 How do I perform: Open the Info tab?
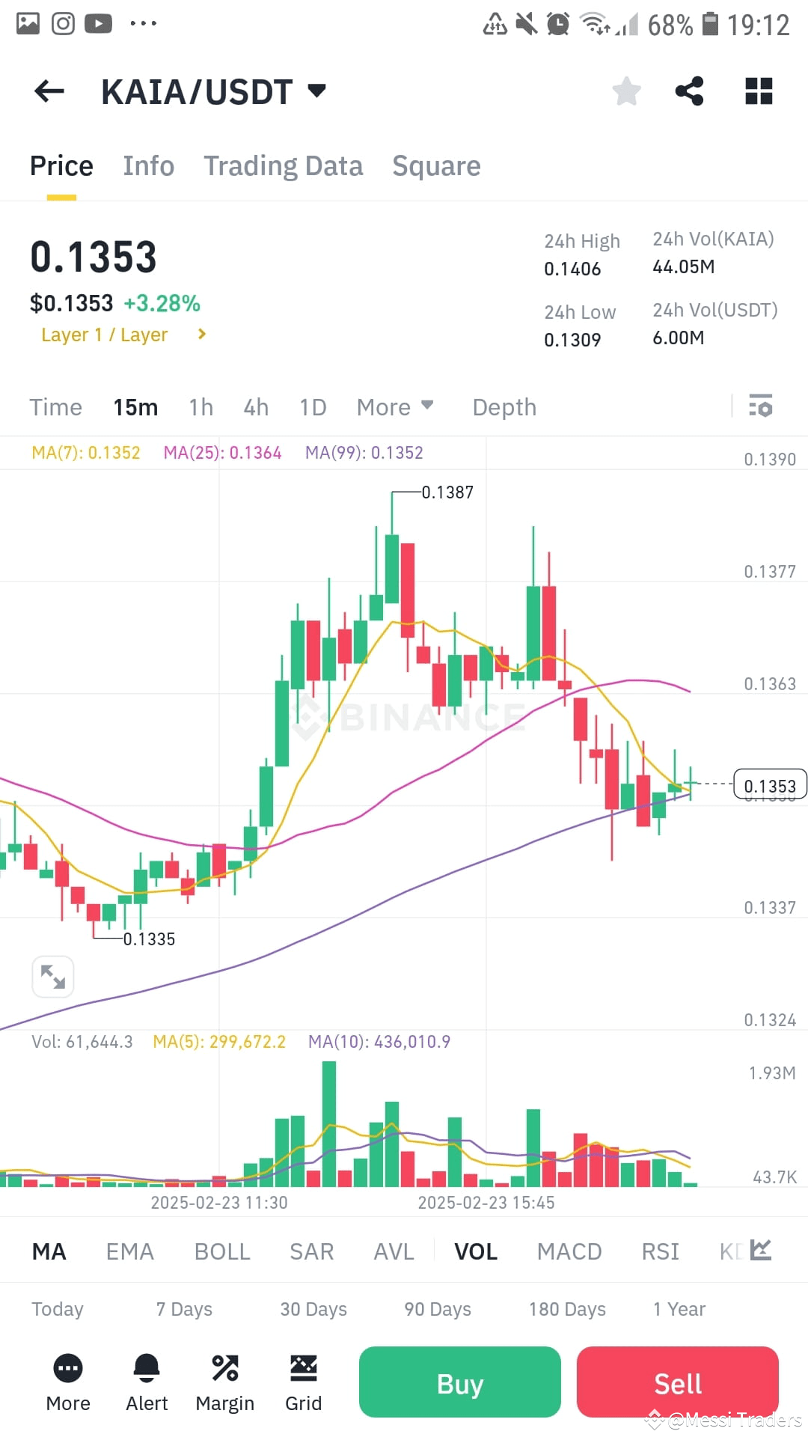[148, 165]
